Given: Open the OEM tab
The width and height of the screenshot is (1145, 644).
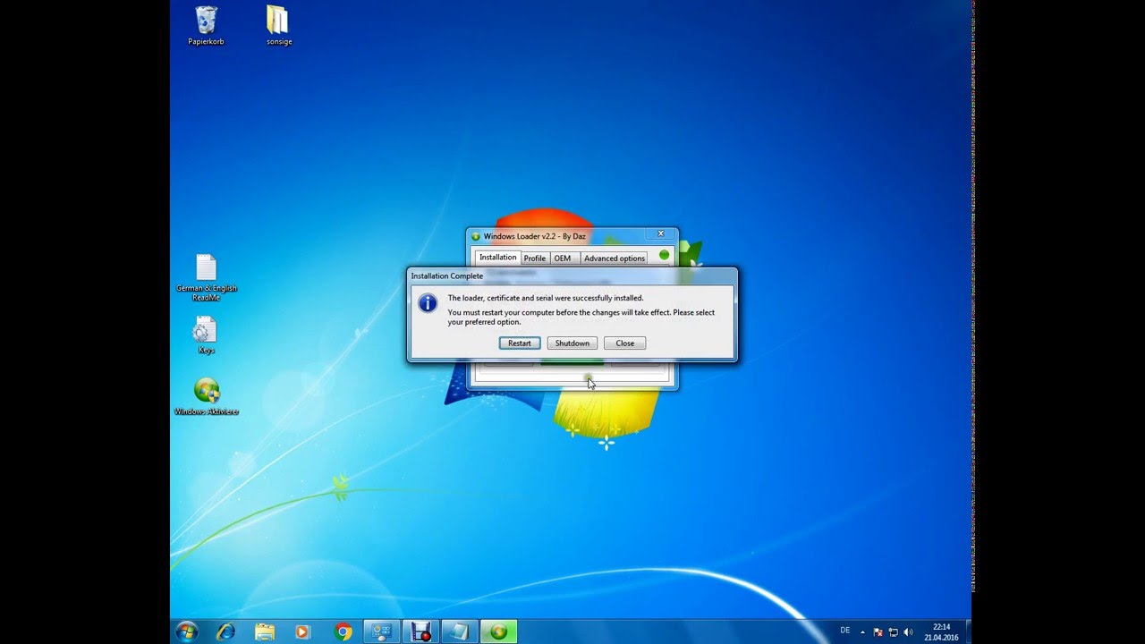Looking at the screenshot, I should pos(562,258).
